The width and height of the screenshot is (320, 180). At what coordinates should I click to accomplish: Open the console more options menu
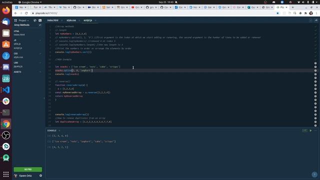coord(315,130)
